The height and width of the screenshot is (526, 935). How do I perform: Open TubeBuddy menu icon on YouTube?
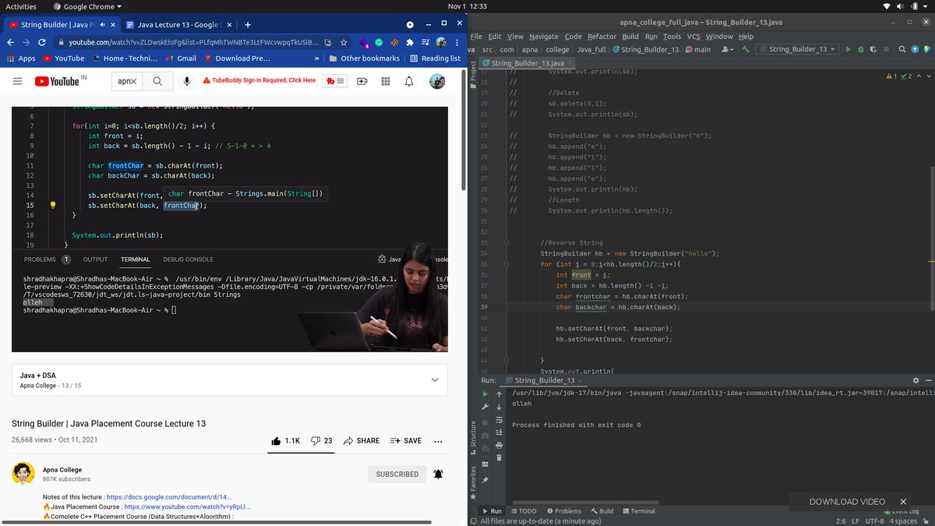tap(336, 81)
